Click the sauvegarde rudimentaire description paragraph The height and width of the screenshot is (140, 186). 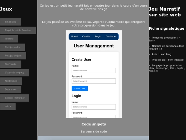click(94, 24)
